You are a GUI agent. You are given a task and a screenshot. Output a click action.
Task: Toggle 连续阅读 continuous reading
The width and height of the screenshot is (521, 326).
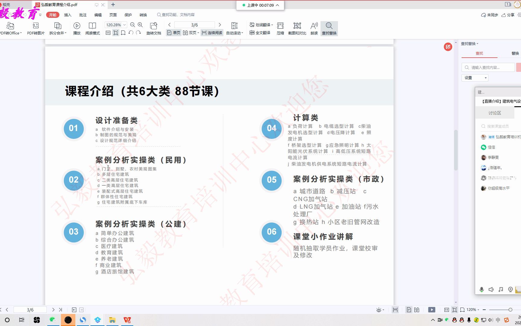coord(212,33)
